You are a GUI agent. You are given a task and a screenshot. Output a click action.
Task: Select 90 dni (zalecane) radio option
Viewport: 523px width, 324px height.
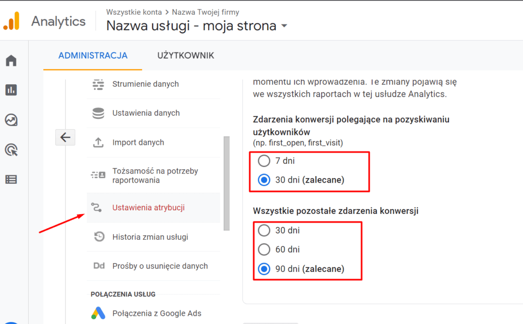[264, 269]
